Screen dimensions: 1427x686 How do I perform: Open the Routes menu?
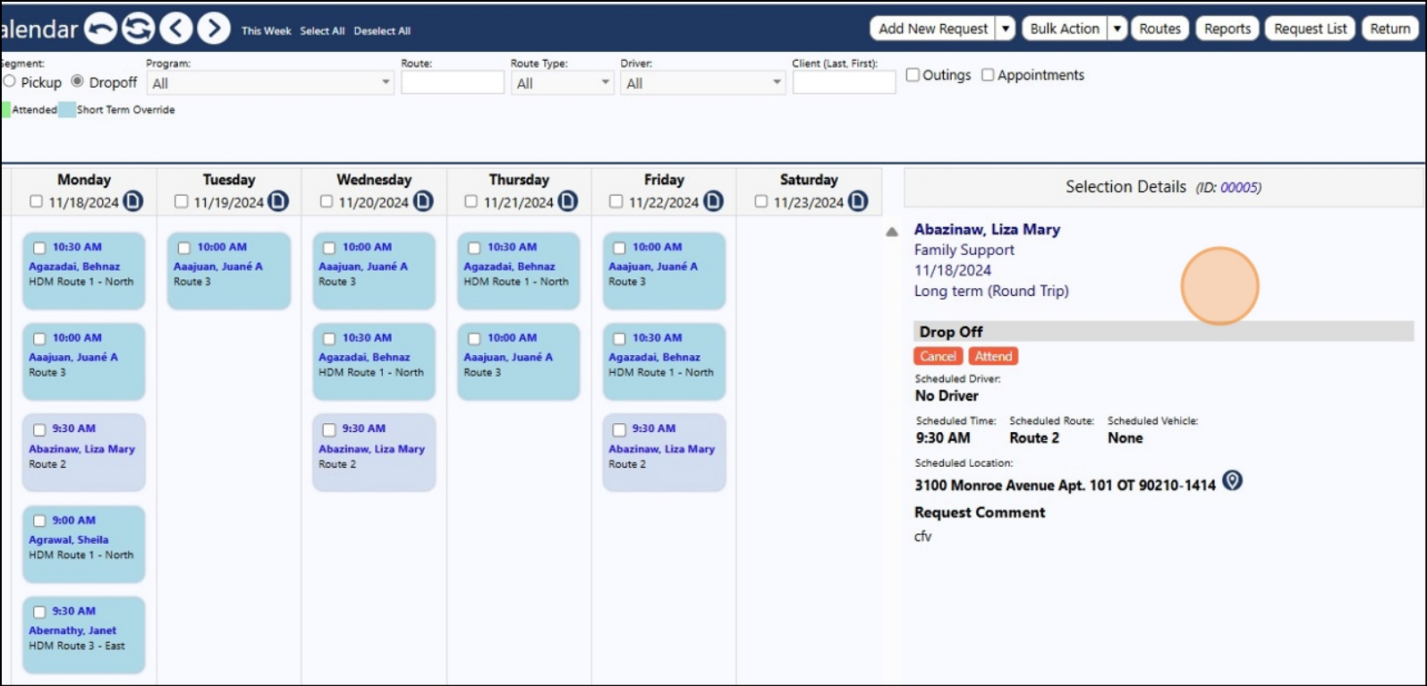click(x=1159, y=29)
